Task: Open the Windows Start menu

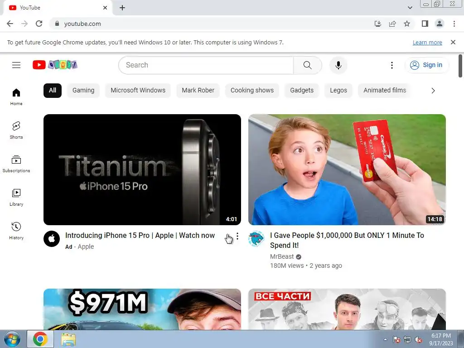Action: pyautogui.click(x=12, y=339)
